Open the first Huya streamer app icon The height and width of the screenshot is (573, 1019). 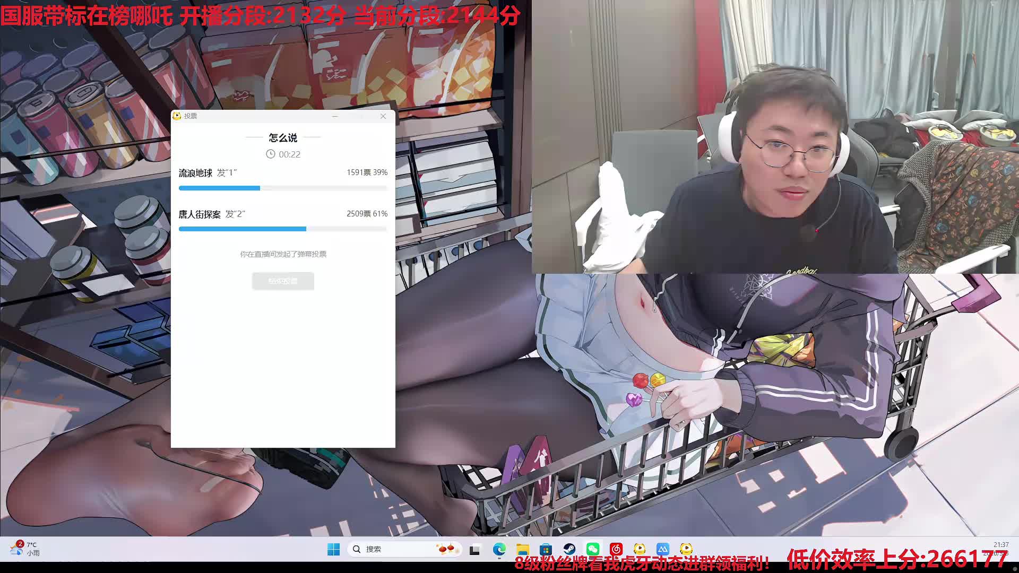point(640,549)
